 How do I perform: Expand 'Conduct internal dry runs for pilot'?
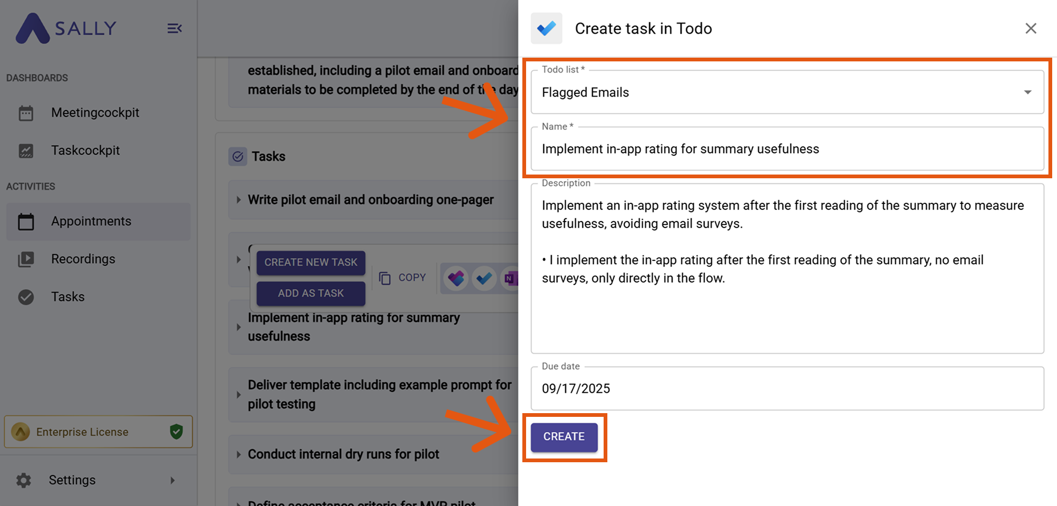click(238, 454)
